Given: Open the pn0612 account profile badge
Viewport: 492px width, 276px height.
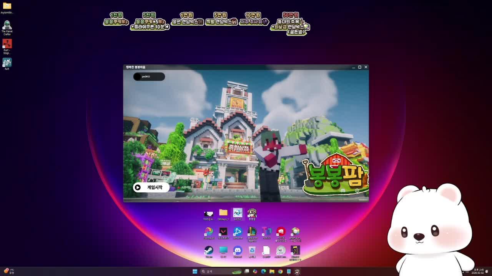Looking at the screenshot, I should coord(149,77).
